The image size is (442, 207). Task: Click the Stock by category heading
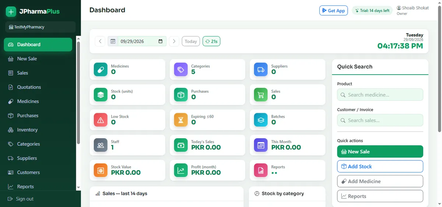[x=283, y=193]
